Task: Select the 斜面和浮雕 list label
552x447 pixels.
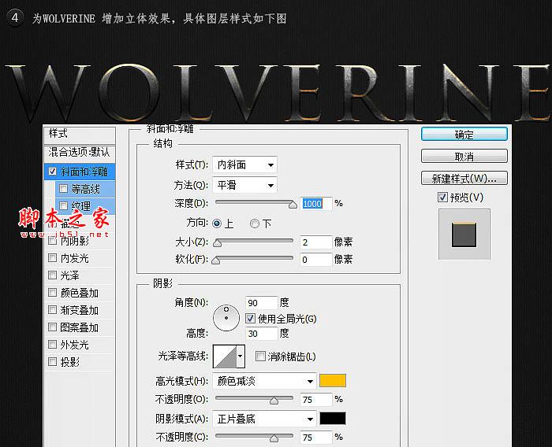Action: 84,172
